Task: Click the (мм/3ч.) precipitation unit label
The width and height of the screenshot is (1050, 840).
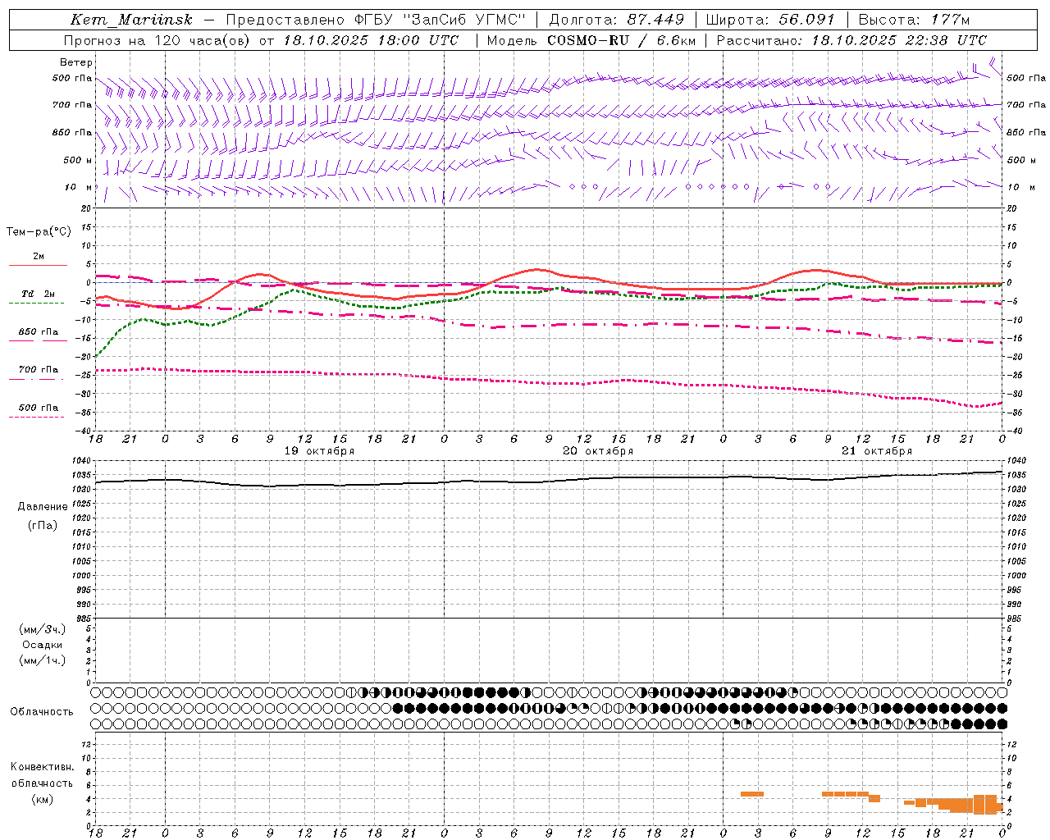Action: point(43,630)
